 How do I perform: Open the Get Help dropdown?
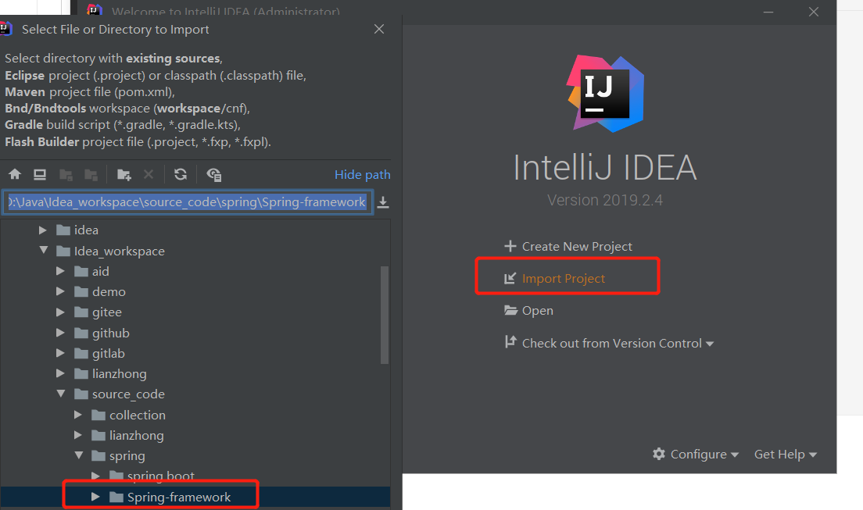[786, 455]
